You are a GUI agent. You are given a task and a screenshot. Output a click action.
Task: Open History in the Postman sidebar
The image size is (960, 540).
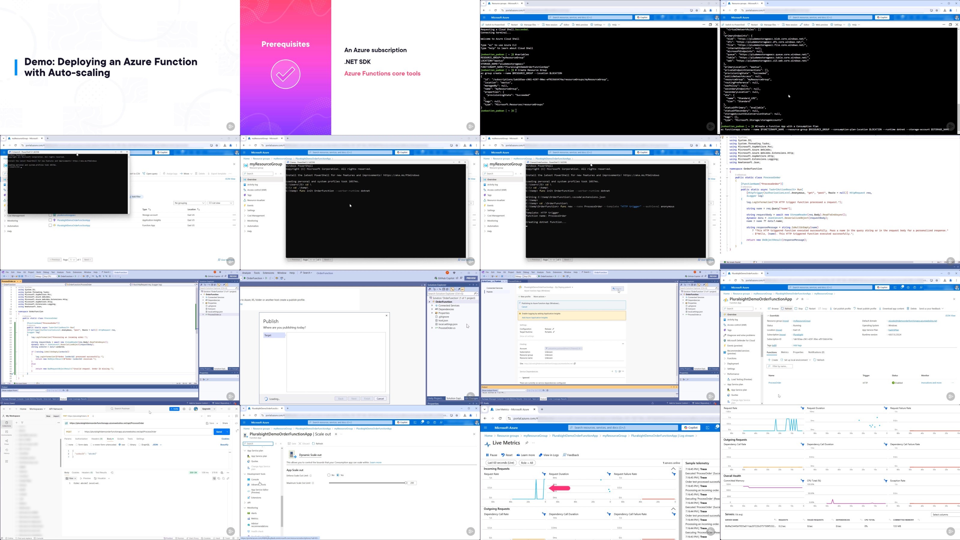click(x=6, y=451)
